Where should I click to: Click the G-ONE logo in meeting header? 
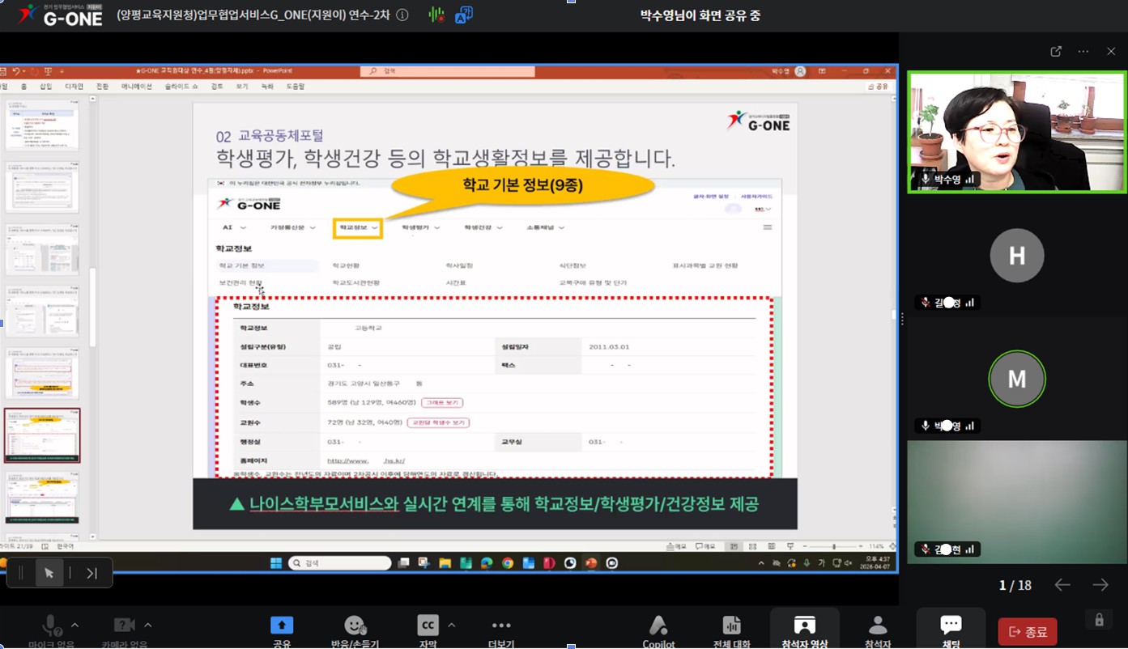(x=60, y=15)
